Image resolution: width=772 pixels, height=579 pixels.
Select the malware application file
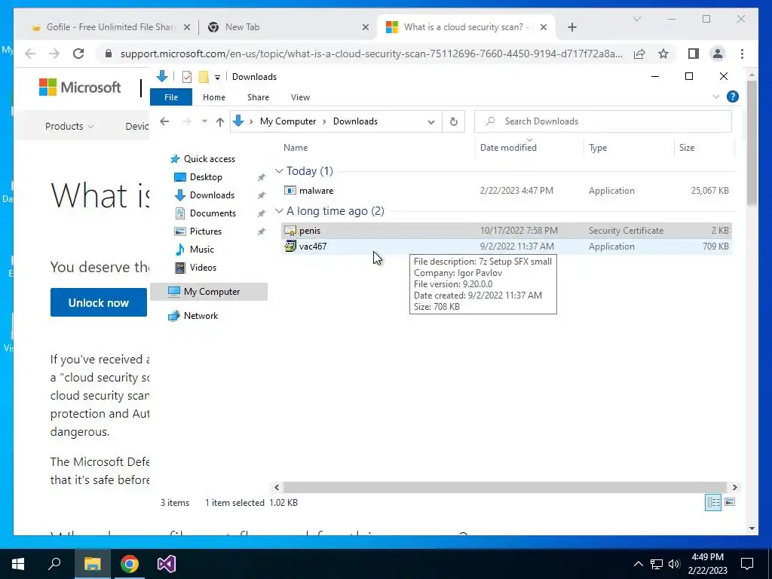click(x=506, y=191)
